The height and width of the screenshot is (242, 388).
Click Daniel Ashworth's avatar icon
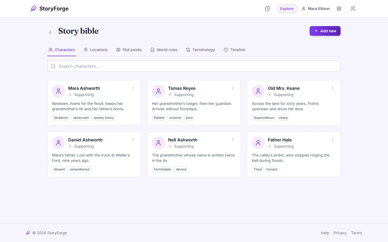(x=58, y=143)
